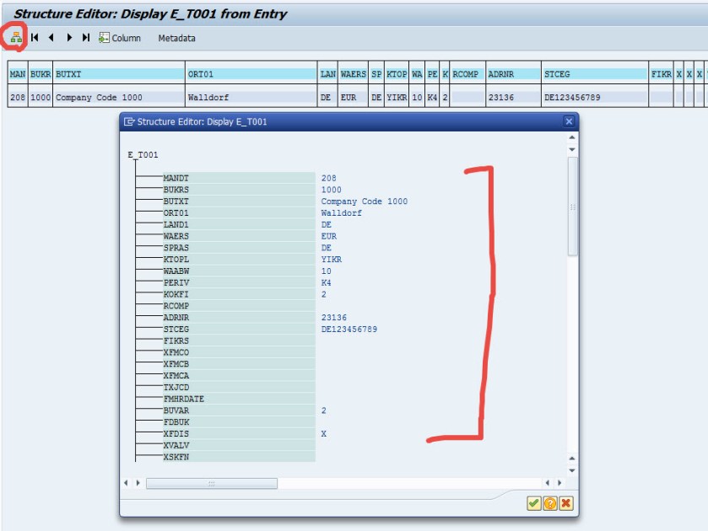Click the Metadata toolbar button
The width and height of the screenshot is (708, 531).
(176, 38)
